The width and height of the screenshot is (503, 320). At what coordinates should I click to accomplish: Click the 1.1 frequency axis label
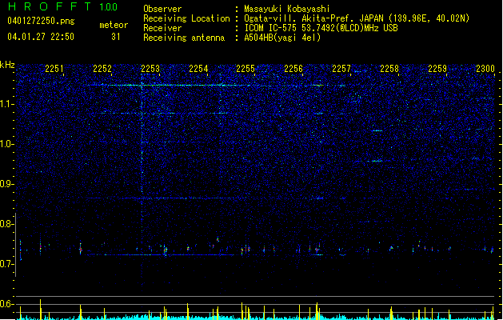tap(6, 104)
